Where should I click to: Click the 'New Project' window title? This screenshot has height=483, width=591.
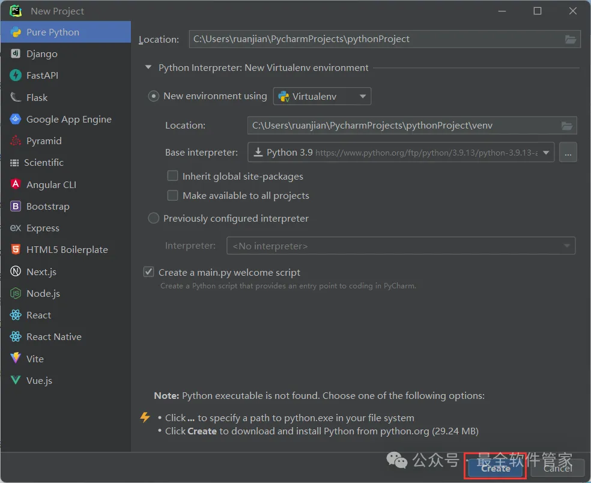point(57,11)
